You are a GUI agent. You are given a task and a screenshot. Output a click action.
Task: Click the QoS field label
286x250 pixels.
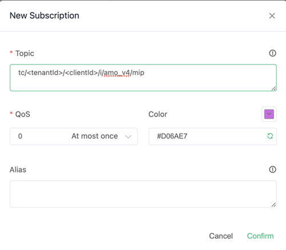pos(23,114)
